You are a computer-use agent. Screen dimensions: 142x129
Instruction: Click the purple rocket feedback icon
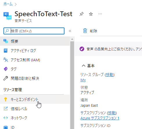(x=82, y=49)
